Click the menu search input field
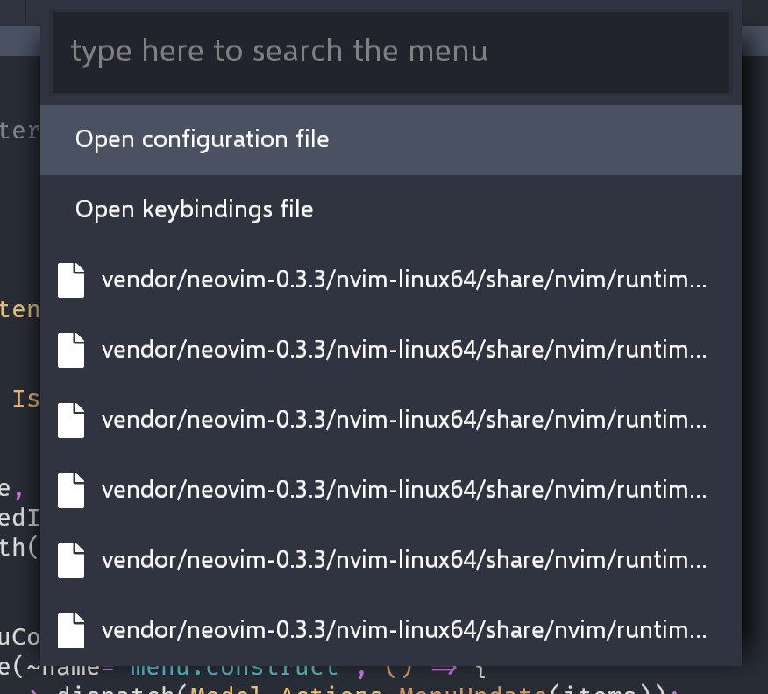This screenshot has width=768, height=694. point(391,53)
